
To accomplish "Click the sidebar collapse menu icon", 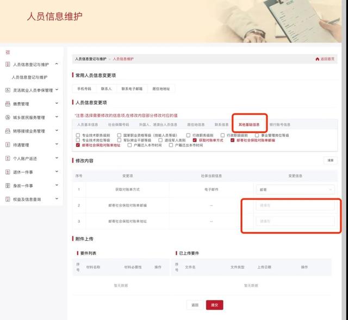I will (8, 52).
